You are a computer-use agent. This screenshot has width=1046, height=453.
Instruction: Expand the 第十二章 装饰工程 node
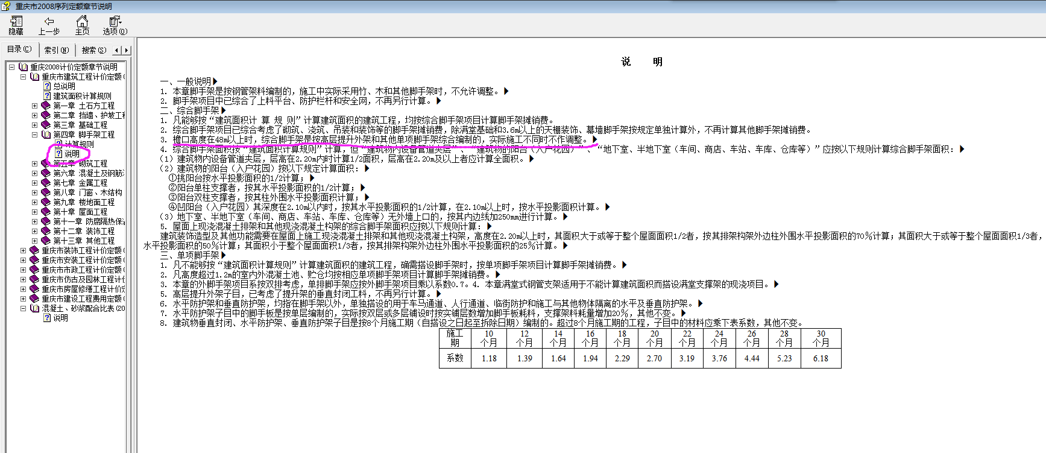click(x=34, y=231)
